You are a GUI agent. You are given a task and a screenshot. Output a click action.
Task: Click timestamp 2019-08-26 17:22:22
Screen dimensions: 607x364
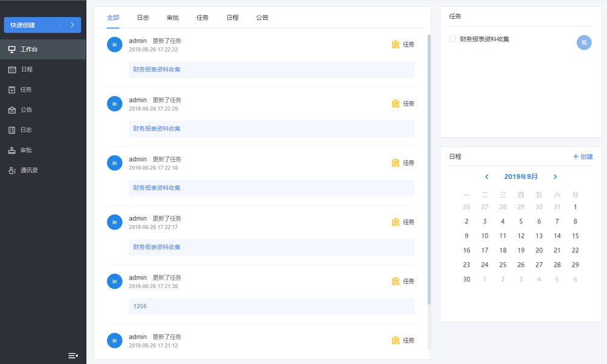[154, 50]
